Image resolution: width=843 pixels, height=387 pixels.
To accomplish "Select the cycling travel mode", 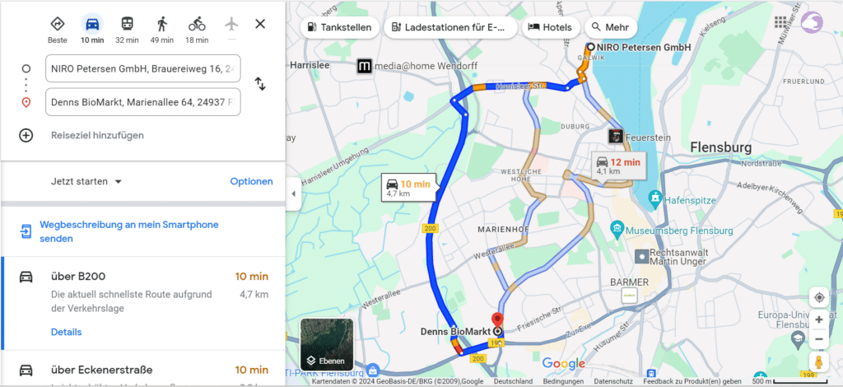I will click(x=197, y=24).
